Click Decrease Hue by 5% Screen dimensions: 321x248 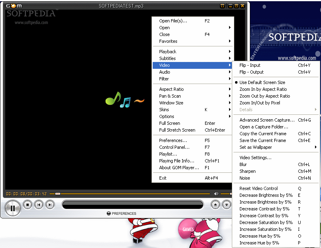coord(276,236)
